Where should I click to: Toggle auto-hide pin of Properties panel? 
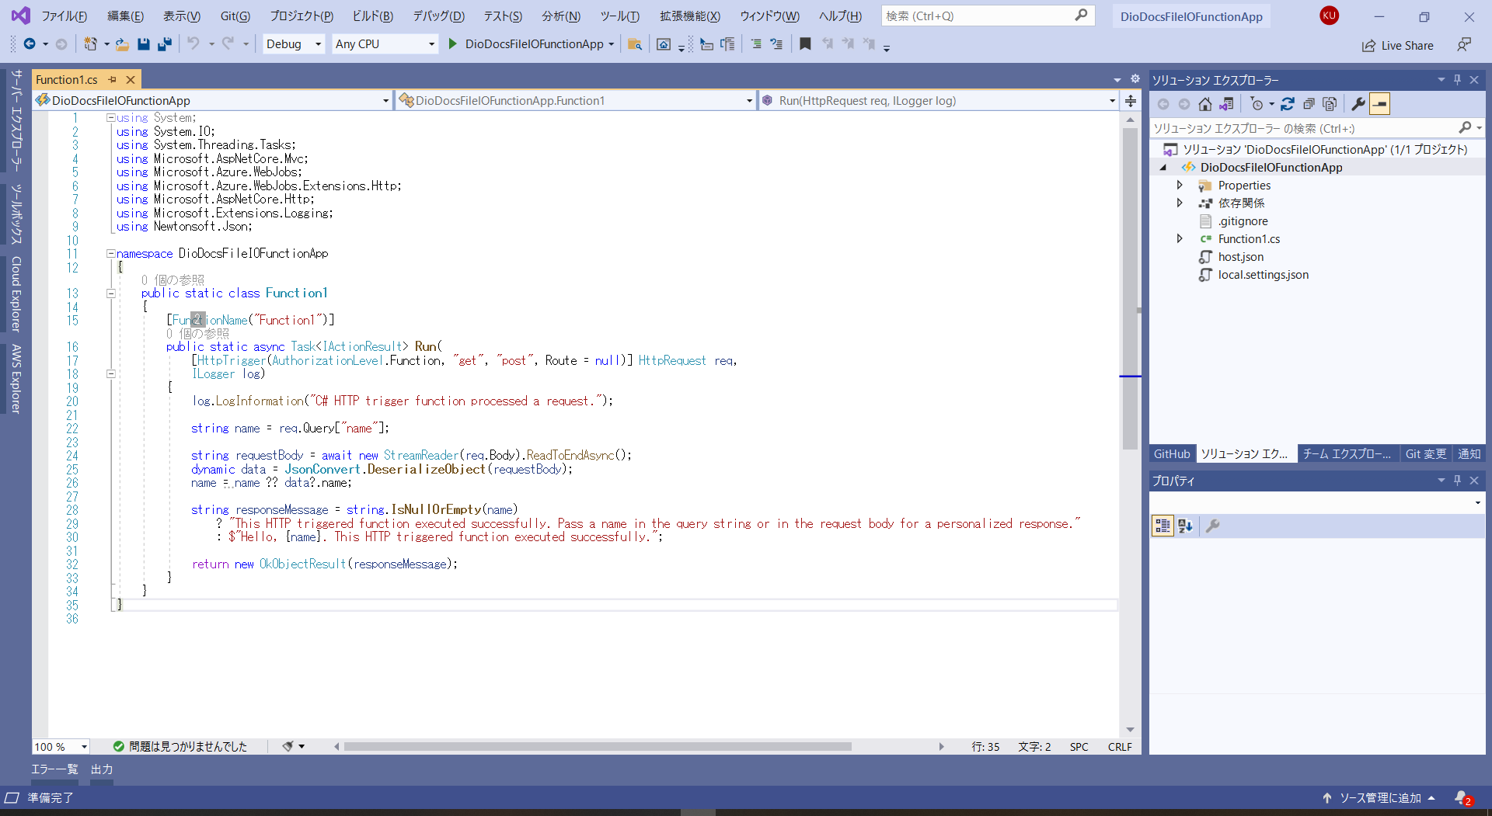1457,480
